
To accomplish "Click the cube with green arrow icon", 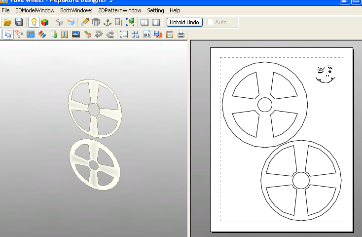I will [x=87, y=35].
